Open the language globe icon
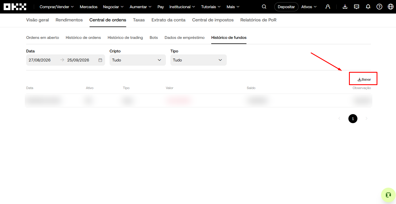The image size is (396, 204). point(391,7)
